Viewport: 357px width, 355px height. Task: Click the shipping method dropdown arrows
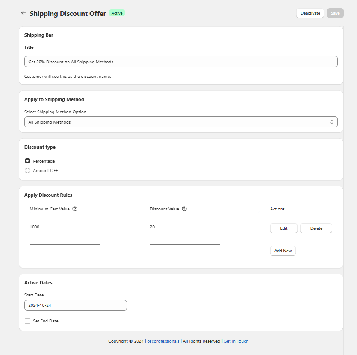click(x=331, y=122)
